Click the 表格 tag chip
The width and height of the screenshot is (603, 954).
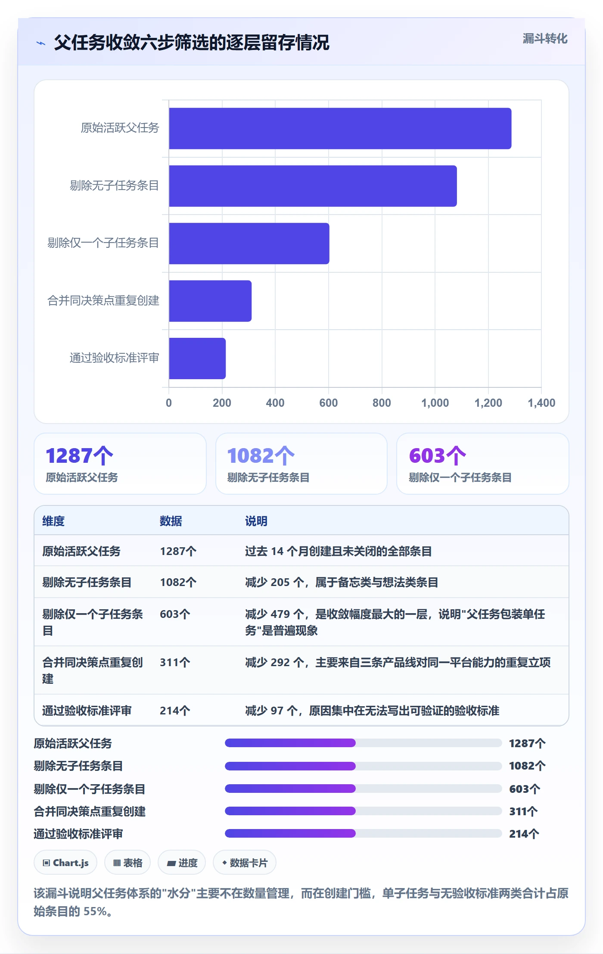pos(127,863)
